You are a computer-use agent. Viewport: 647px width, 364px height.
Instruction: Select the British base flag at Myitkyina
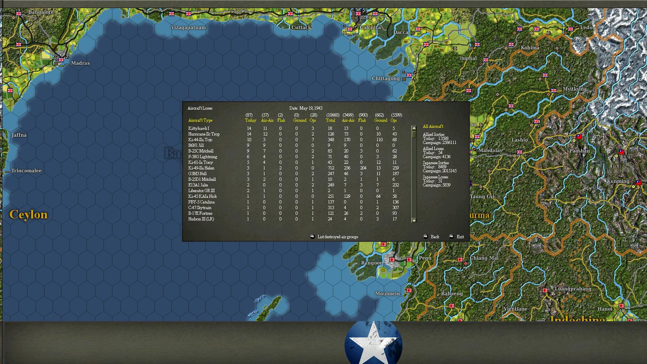pos(554,91)
